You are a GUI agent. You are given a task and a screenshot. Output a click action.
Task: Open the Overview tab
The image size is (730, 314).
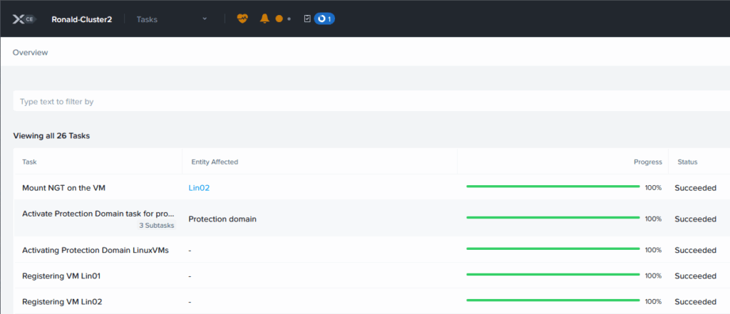(30, 52)
